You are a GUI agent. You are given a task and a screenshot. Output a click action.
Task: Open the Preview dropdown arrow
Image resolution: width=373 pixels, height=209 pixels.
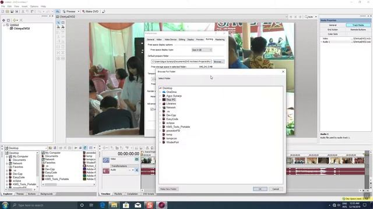click(79, 12)
